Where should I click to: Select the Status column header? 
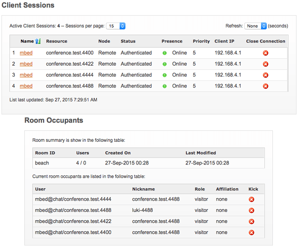(x=128, y=41)
